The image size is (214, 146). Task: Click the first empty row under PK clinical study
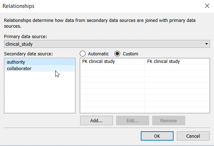point(113,67)
